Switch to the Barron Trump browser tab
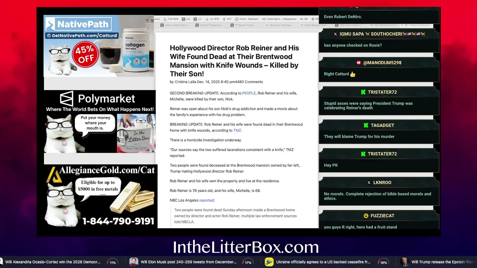Image resolution: width=477 pixels, height=268 pixels. [243, 25]
